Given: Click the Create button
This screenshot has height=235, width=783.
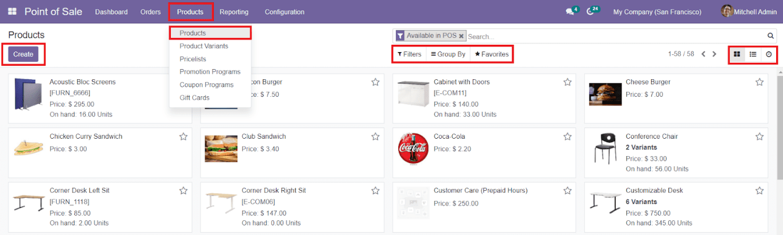Looking at the screenshot, I should pyautogui.click(x=23, y=54).
